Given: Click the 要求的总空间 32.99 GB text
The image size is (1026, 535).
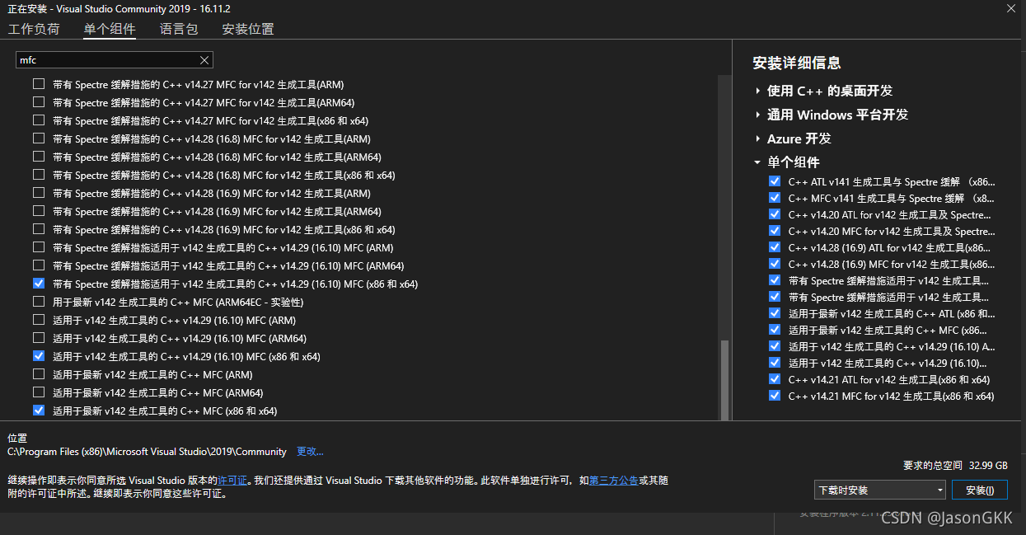Looking at the screenshot, I should [955, 465].
